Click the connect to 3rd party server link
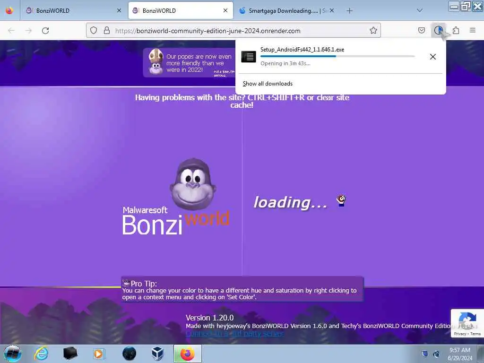The image size is (484, 363). click(x=234, y=334)
